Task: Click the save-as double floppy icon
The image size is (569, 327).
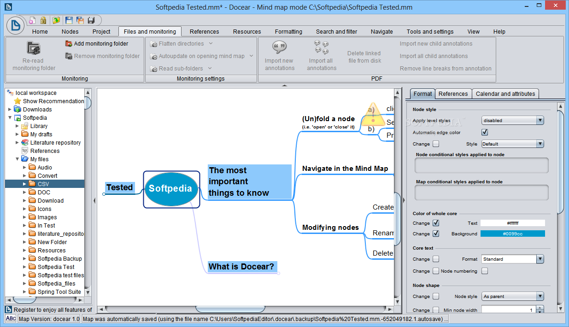Action: pos(80,20)
